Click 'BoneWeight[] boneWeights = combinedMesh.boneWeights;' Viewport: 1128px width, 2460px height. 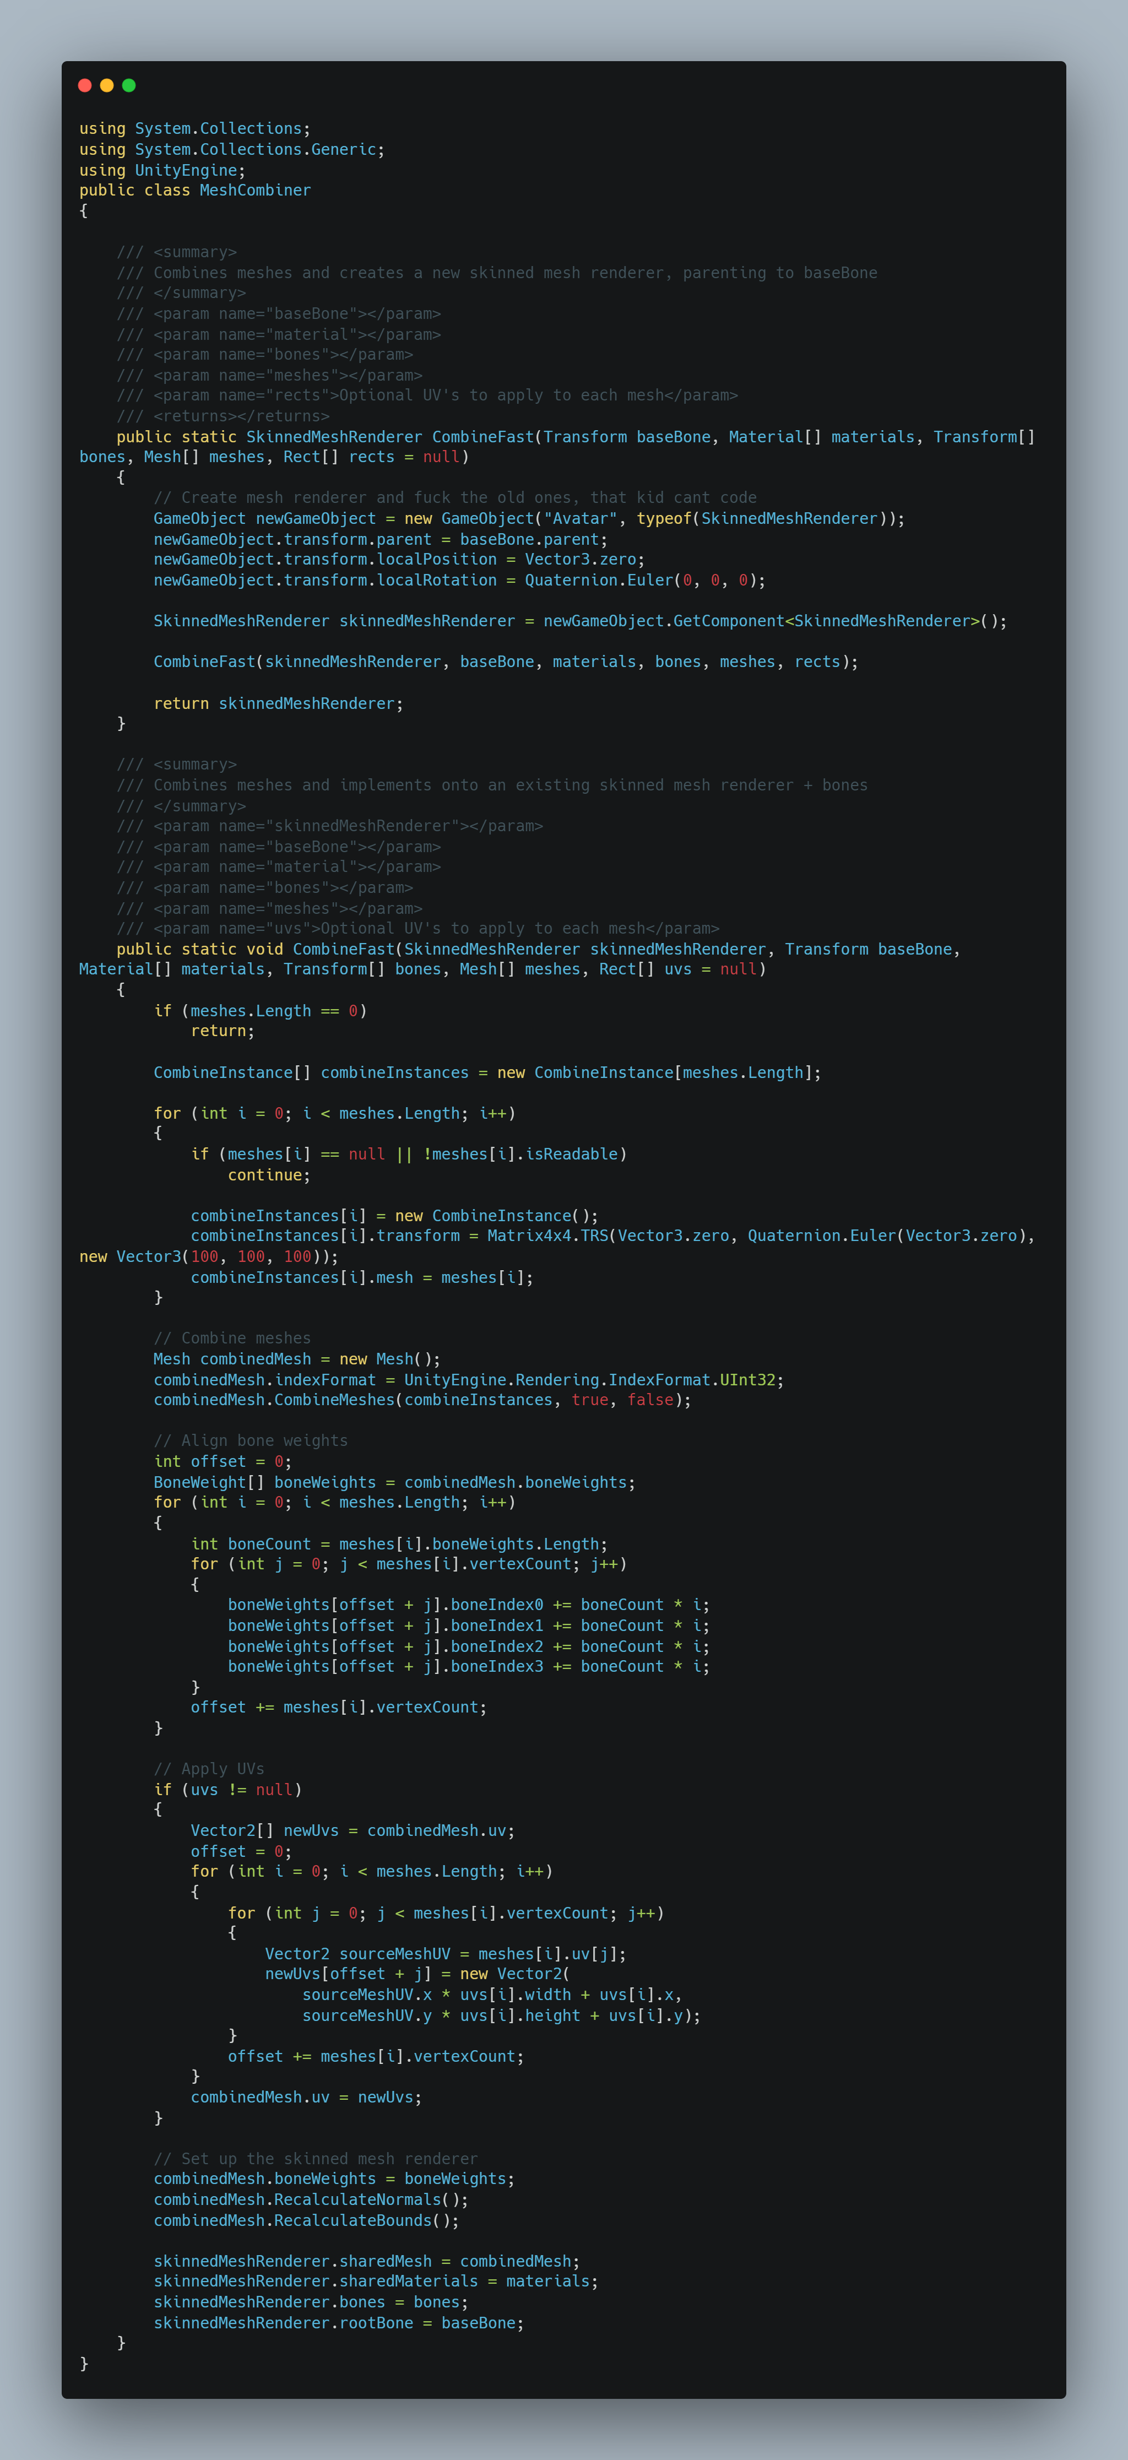(x=394, y=1482)
